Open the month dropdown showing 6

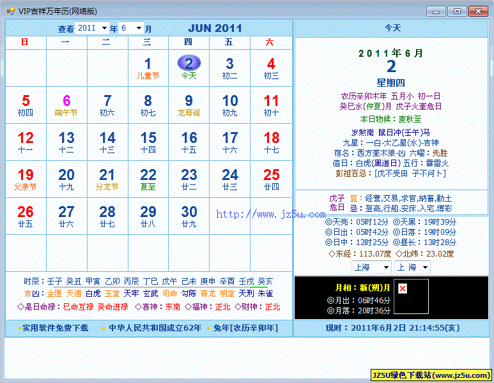click(x=139, y=28)
